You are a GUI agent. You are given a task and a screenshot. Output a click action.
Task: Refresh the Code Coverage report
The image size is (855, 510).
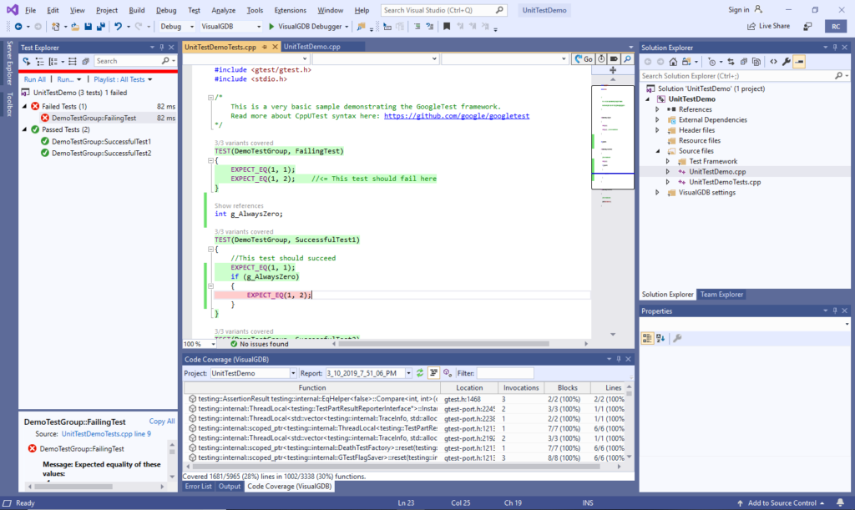418,373
